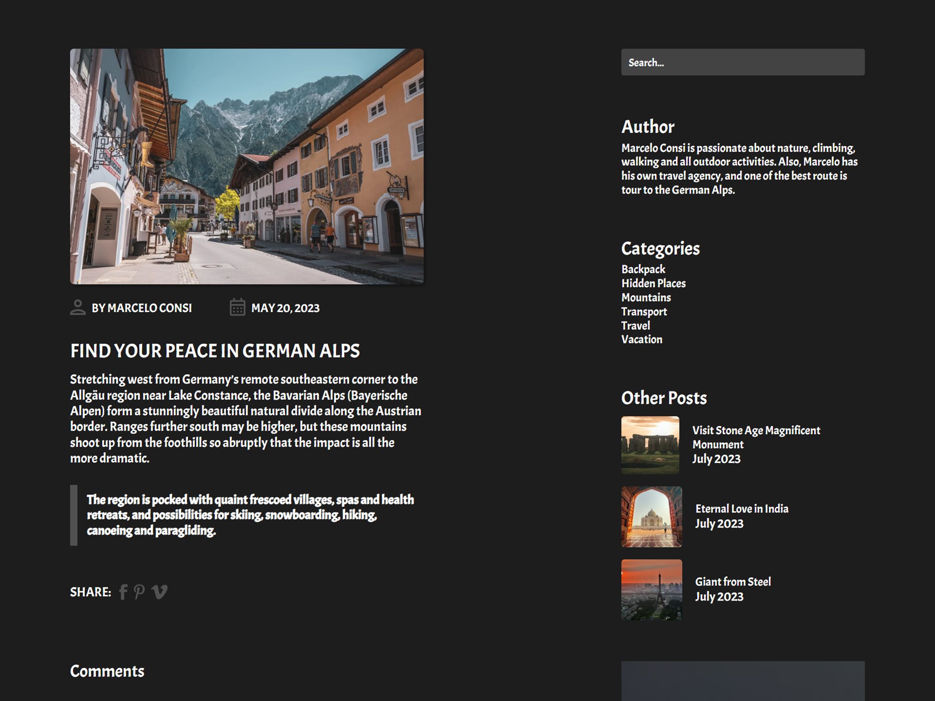Browse the Vacation category

pos(641,340)
